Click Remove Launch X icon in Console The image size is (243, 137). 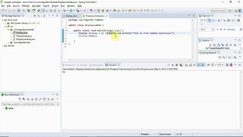pos(177,65)
